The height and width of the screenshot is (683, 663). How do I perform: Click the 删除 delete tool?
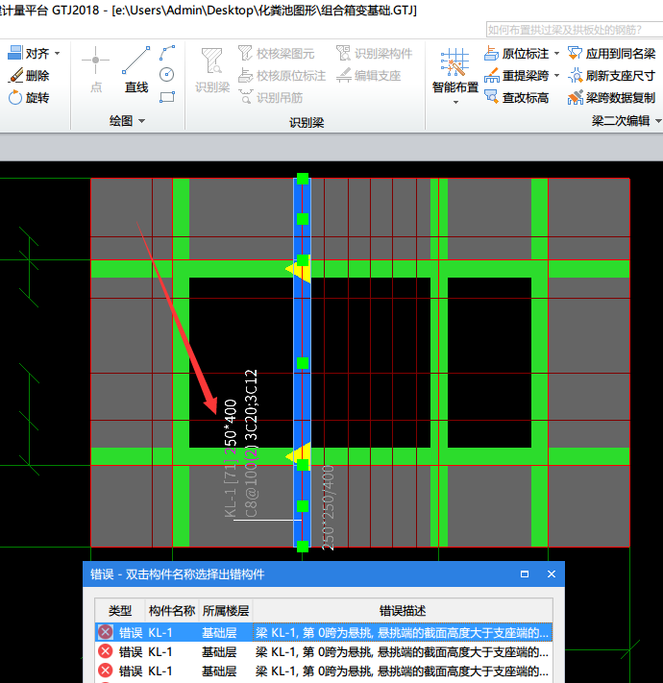[29, 75]
